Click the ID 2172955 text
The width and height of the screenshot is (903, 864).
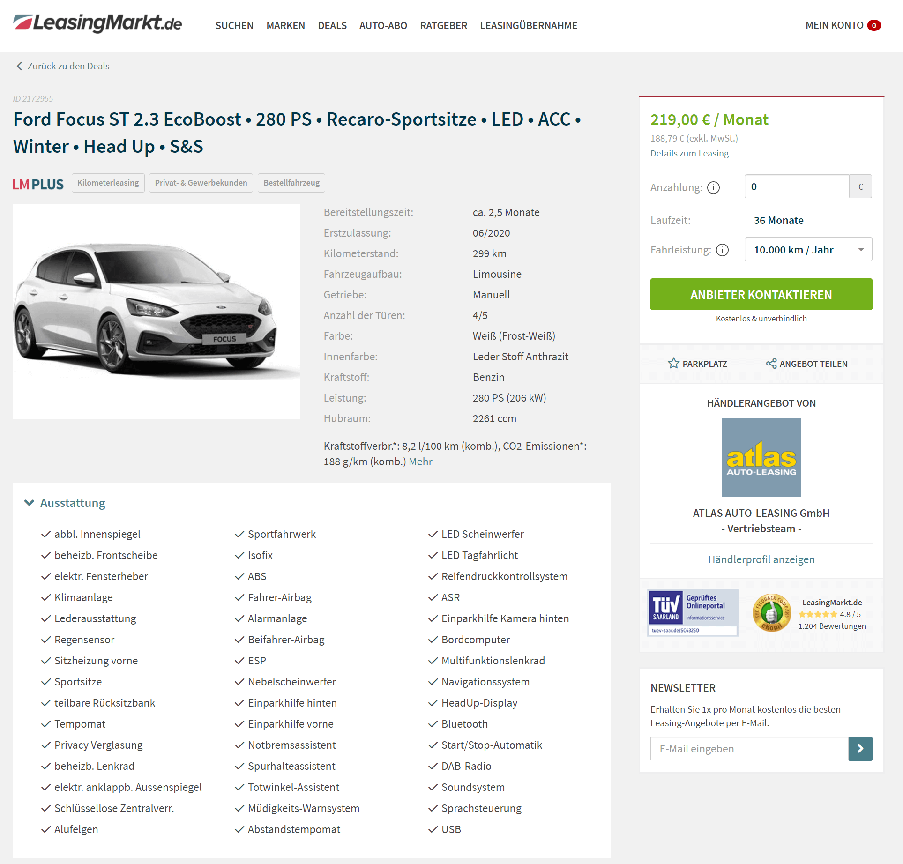(33, 98)
